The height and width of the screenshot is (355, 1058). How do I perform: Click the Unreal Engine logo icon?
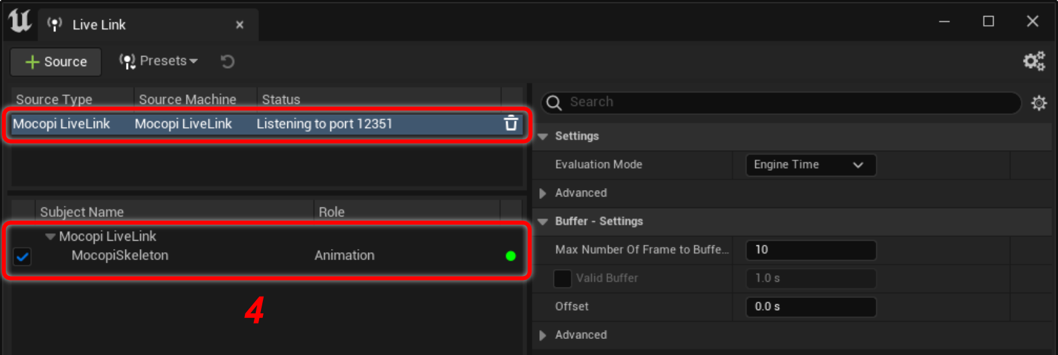coord(20,21)
